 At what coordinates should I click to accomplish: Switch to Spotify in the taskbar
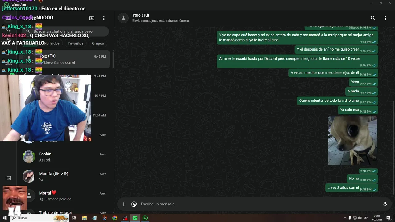[135, 218]
